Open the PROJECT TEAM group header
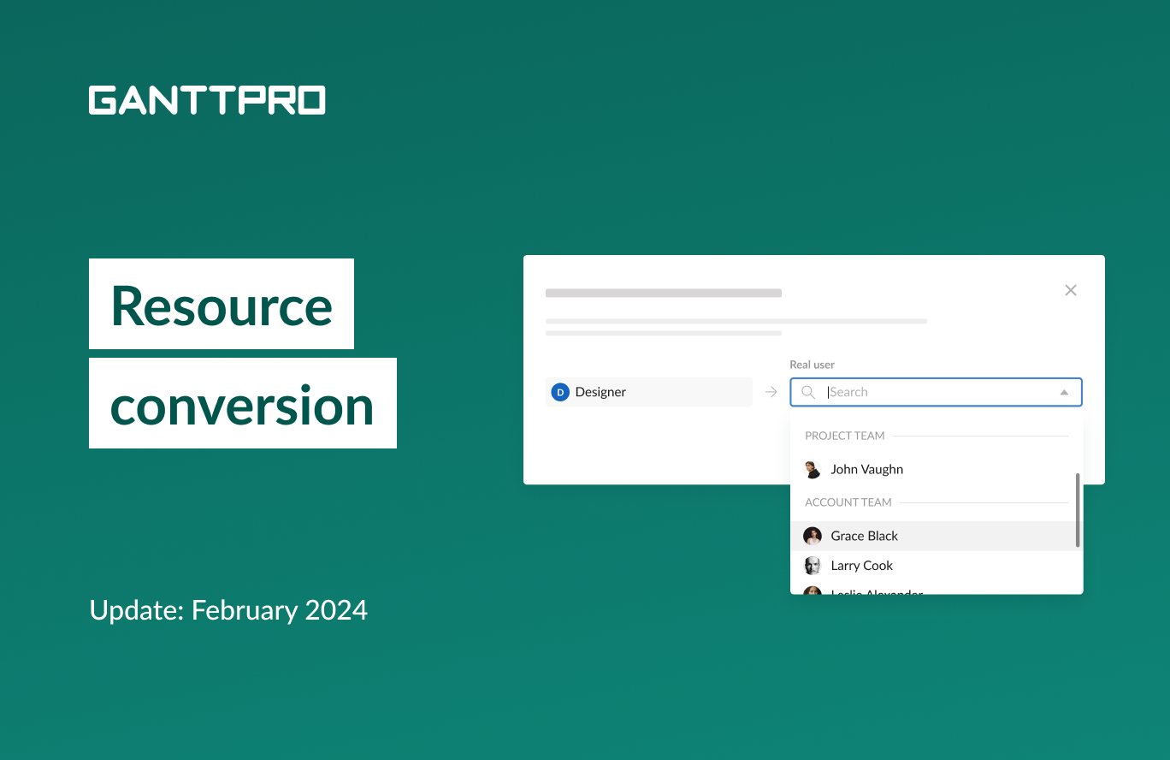Image resolution: width=1170 pixels, height=760 pixels. (x=845, y=436)
